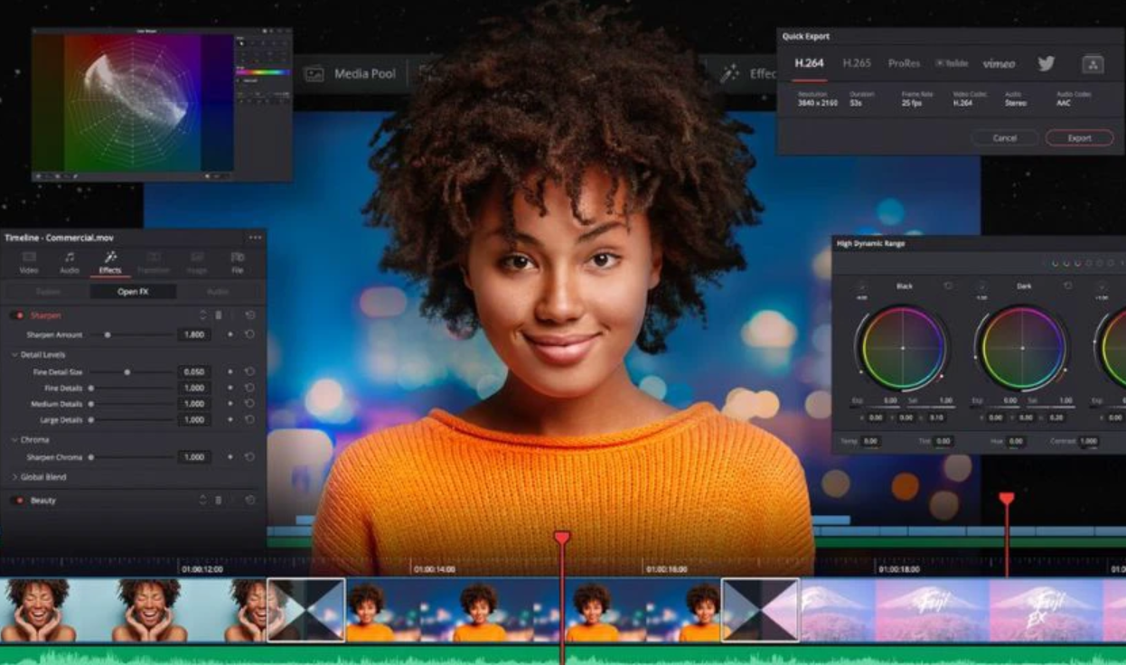
Task: Delete the Sharpen effect with trash icon
Action: point(218,315)
